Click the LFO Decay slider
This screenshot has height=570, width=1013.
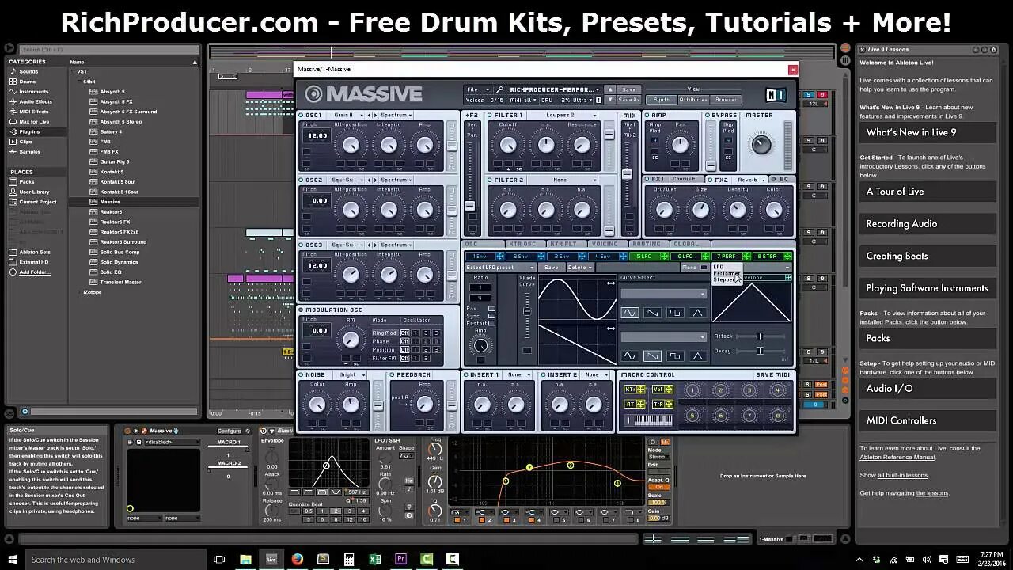(761, 351)
